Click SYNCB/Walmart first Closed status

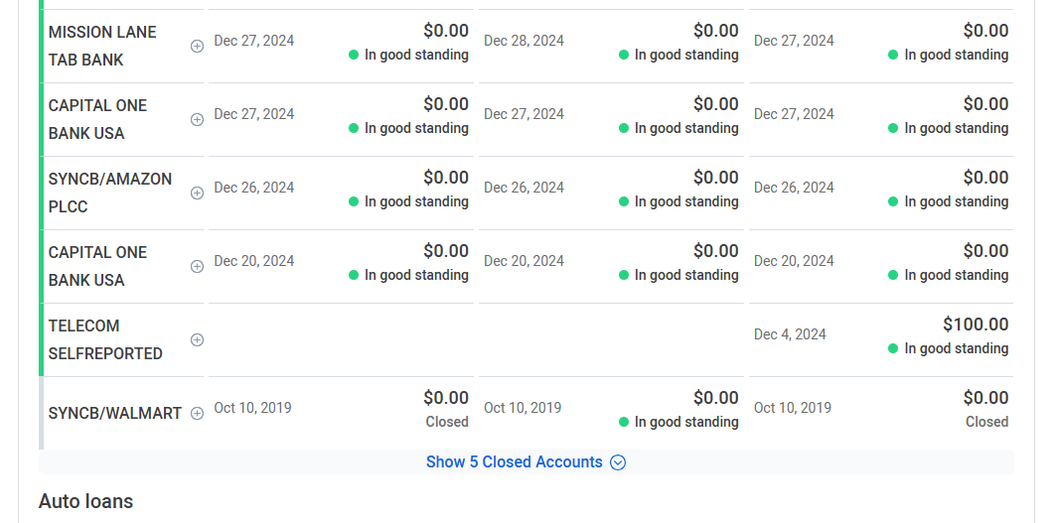point(447,422)
